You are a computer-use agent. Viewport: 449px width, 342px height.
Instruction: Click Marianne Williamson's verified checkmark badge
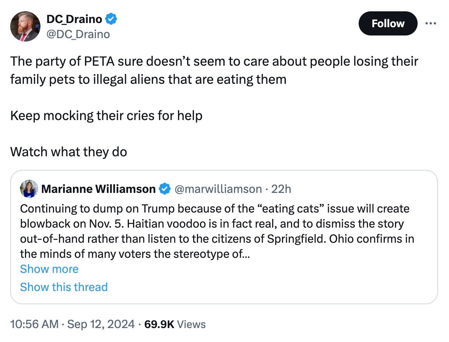(x=164, y=189)
